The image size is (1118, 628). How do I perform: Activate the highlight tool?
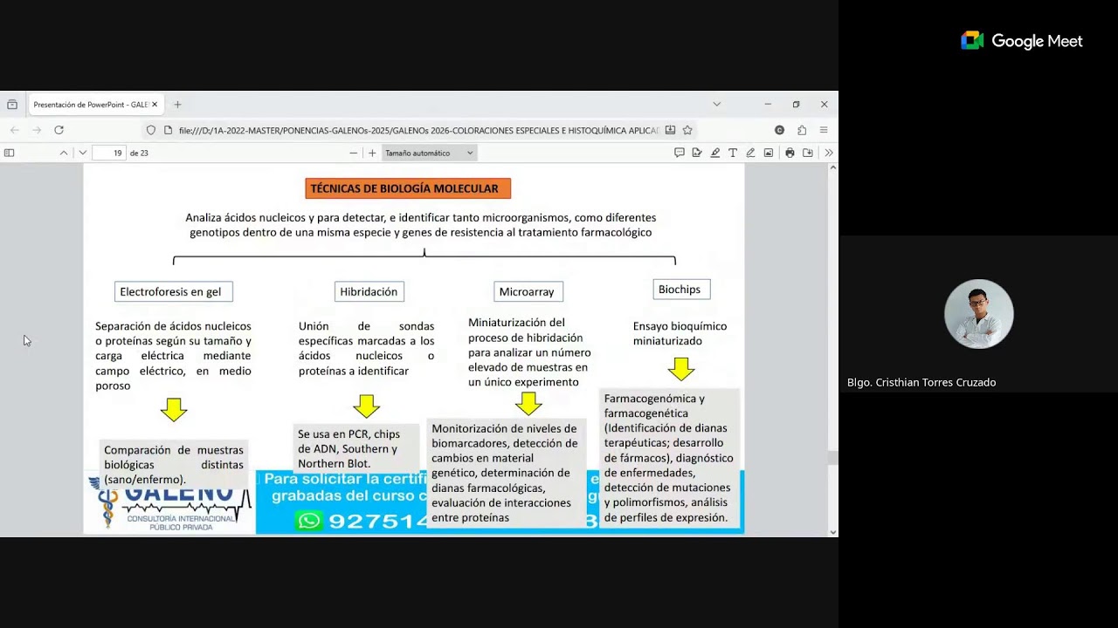point(715,153)
